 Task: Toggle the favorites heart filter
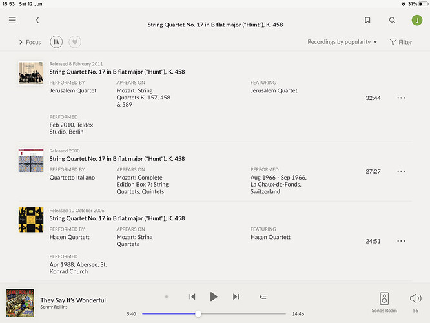click(x=75, y=42)
